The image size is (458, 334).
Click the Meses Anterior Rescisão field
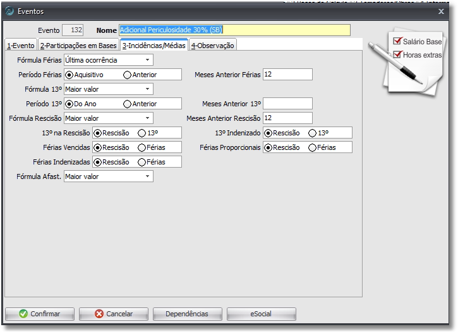(x=287, y=118)
